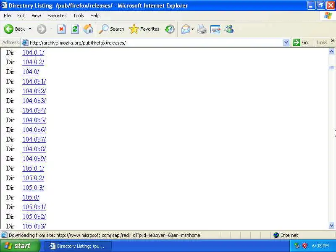Open the 104.0b3/ directory link
This screenshot has width=336, height=252.
[34, 101]
